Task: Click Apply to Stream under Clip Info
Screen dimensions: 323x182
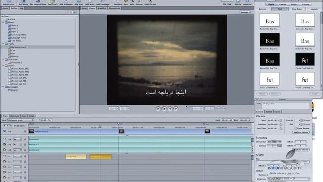Action: (x=301, y=132)
